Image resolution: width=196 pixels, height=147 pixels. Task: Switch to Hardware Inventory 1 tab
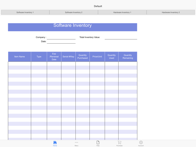pyautogui.click(x=122, y=12)
